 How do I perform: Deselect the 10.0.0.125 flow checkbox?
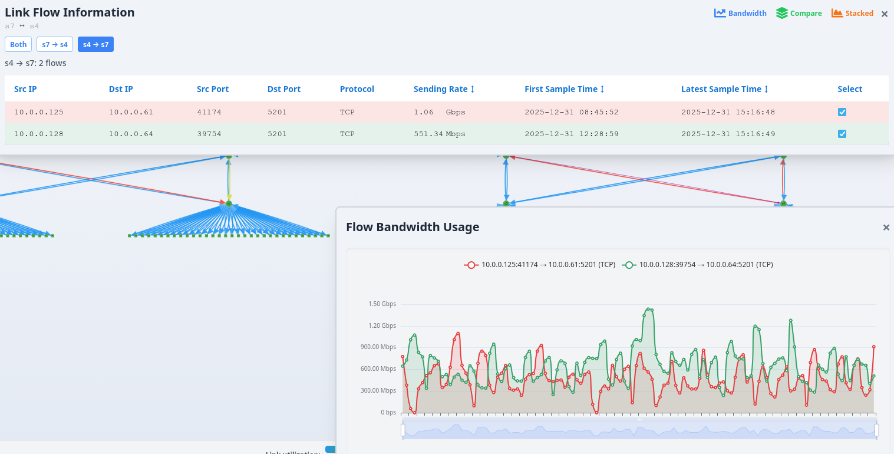click(842, 111)
